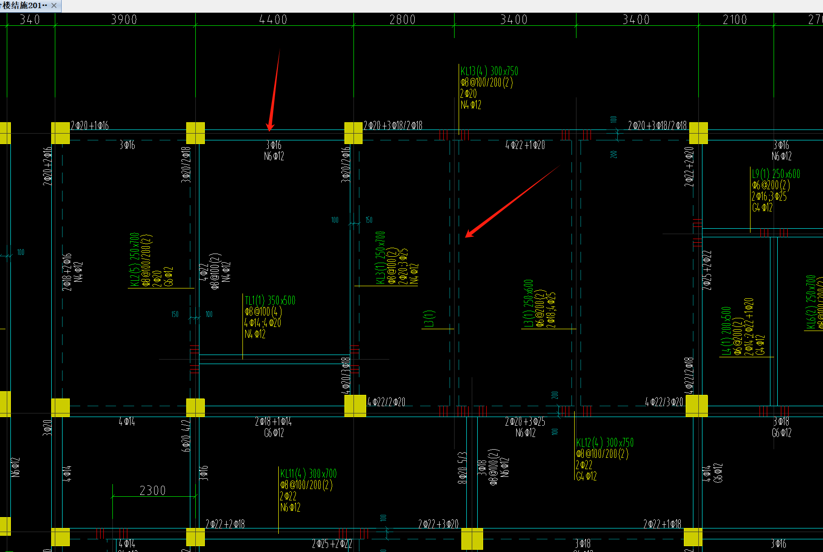The width and height of the screenshot is (823, 552).
Task: Select G4Φ12 text under the L9 label
Action: click(762, 207)
